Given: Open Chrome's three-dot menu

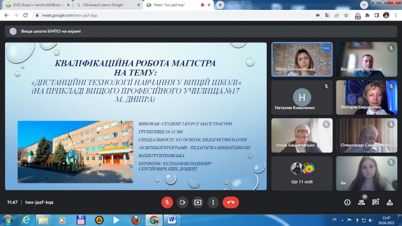Looking at the screenshot, I should click(395, 15).
